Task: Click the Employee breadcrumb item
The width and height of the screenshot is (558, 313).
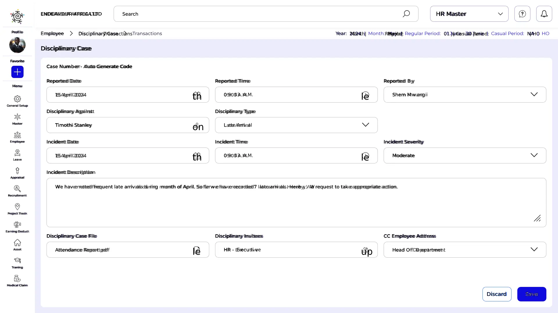Action: [52, 34]
